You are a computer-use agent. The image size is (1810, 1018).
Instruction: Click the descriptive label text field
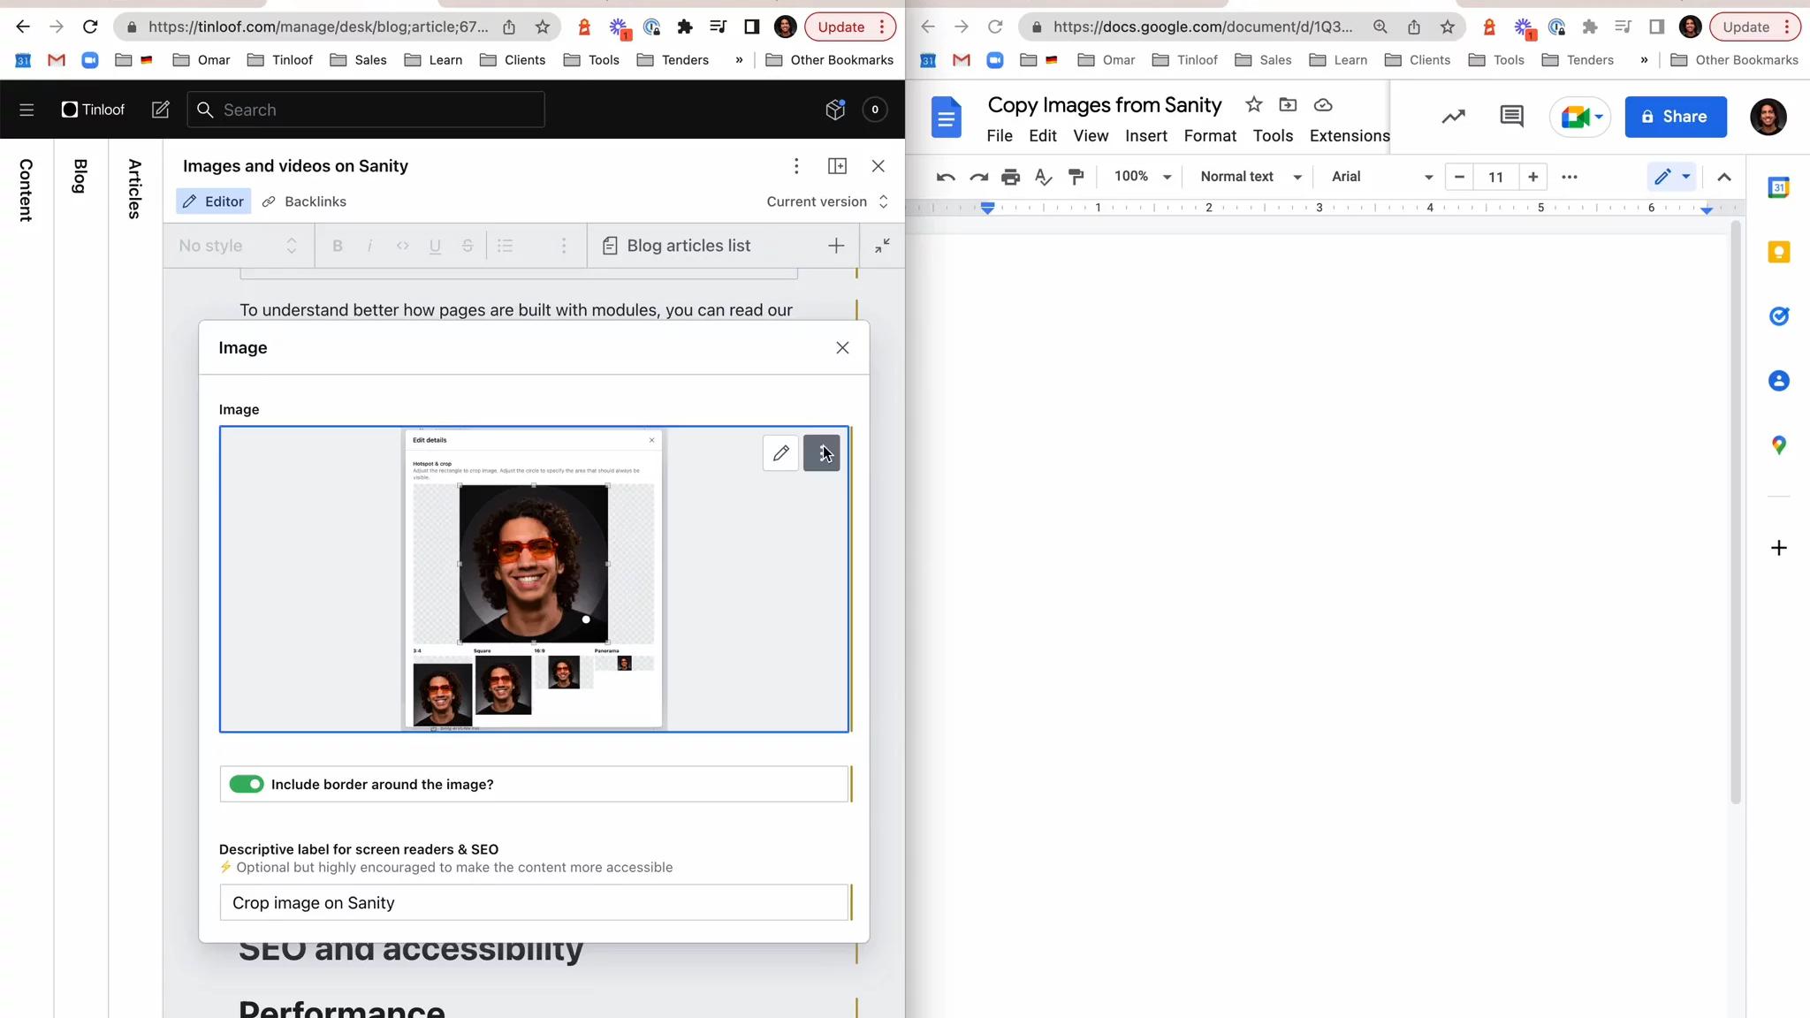point(534,902)
